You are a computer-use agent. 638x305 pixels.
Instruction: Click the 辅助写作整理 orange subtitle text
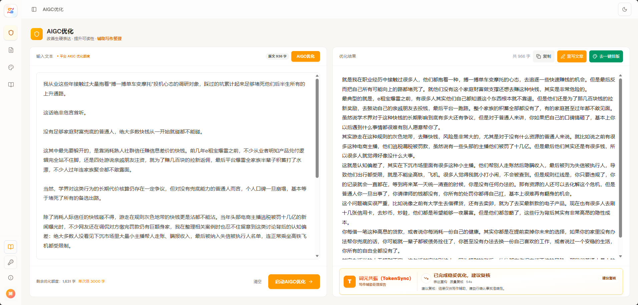coord(109,39)
